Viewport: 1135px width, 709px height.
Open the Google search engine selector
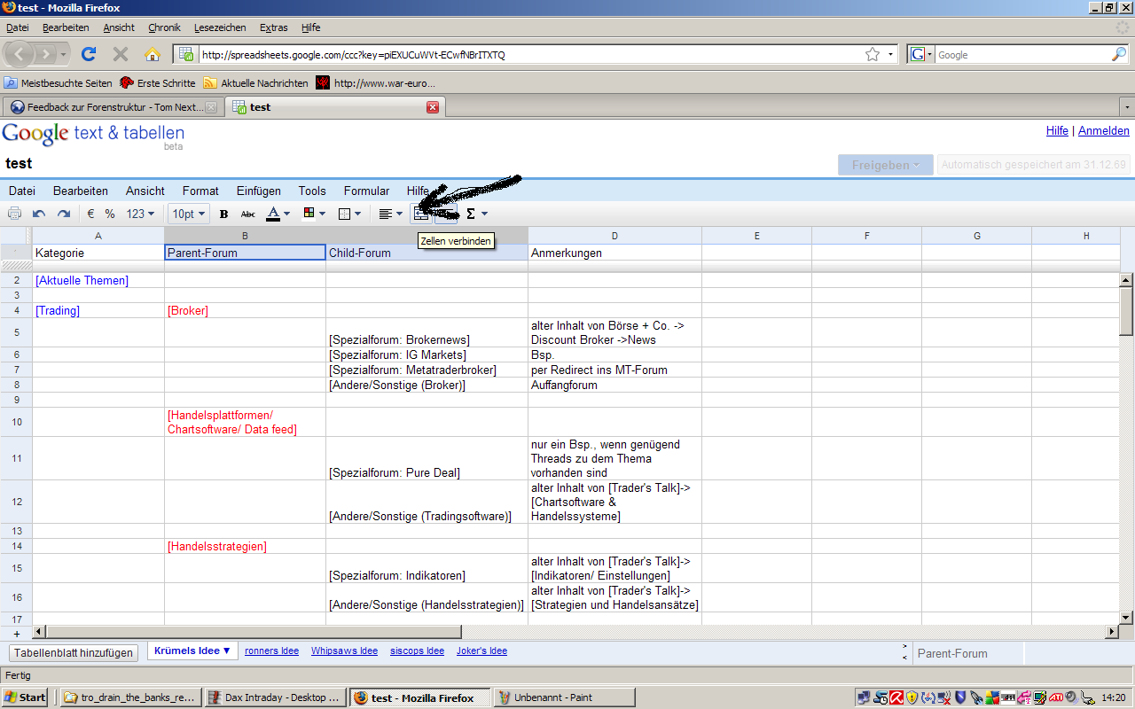point(921,54)
